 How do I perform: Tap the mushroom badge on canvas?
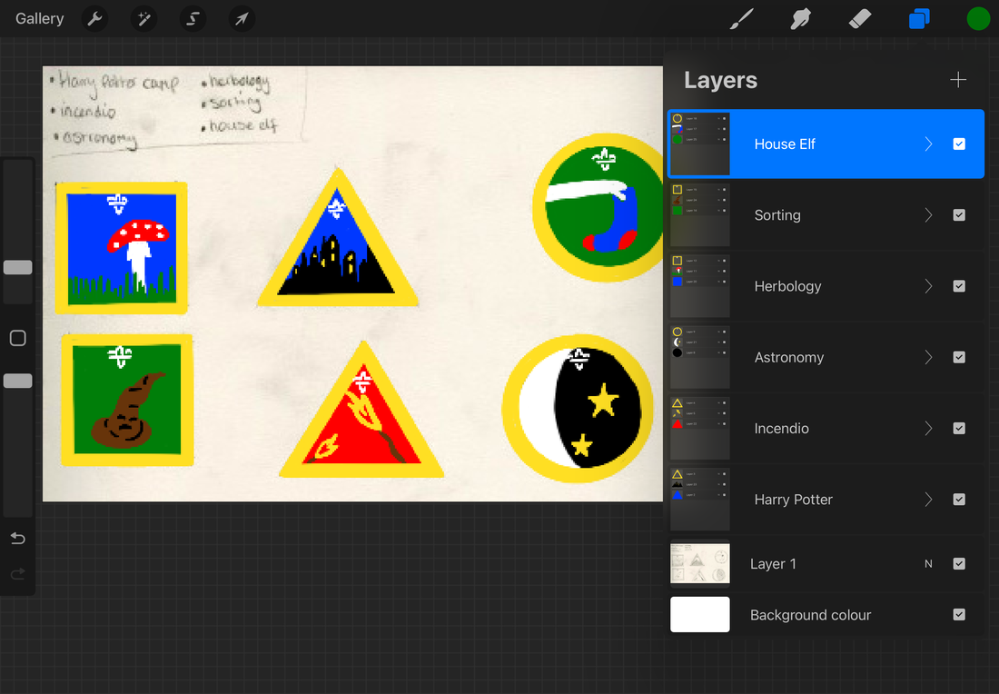(x=121, y=248)
